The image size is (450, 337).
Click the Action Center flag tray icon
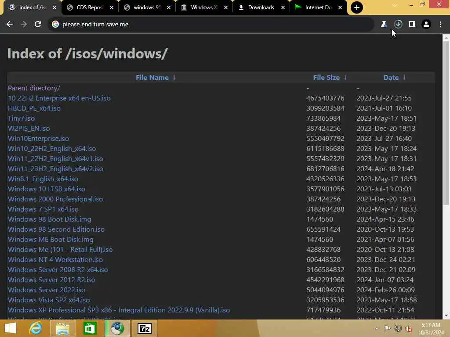(387, 328)
